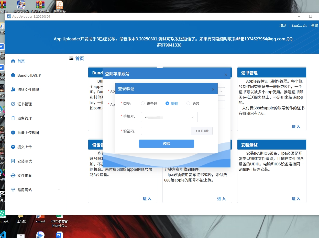Minimize the AppUploader window

[x=299, y=16]
